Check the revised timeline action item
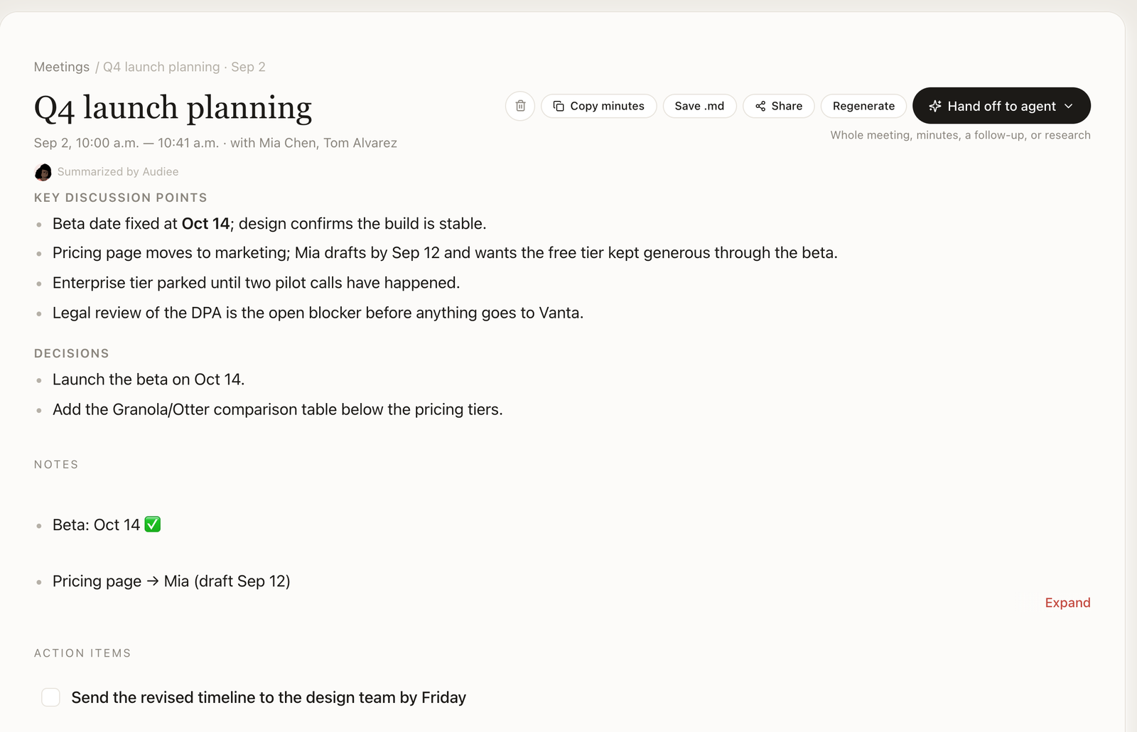This screenshot has height=732, width=1137. [50, 697]
